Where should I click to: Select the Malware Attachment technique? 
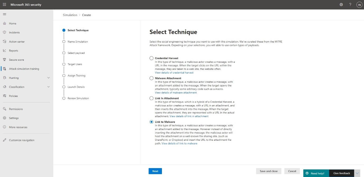point(151,78)
